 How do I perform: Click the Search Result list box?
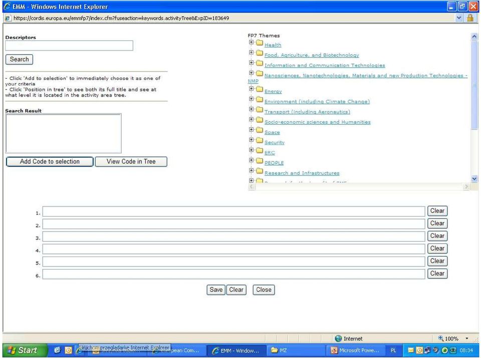(x=64, y=133)
